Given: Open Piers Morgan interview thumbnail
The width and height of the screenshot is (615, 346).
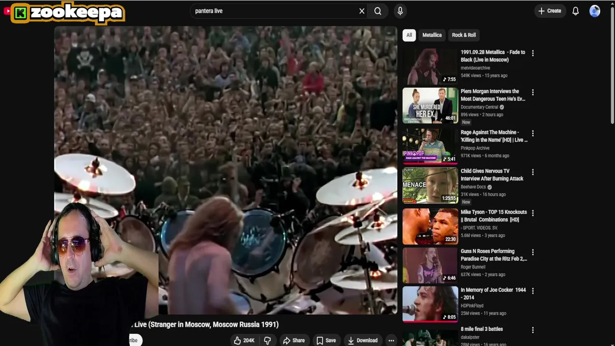Looking at the screenshot, I should [430, 106].
